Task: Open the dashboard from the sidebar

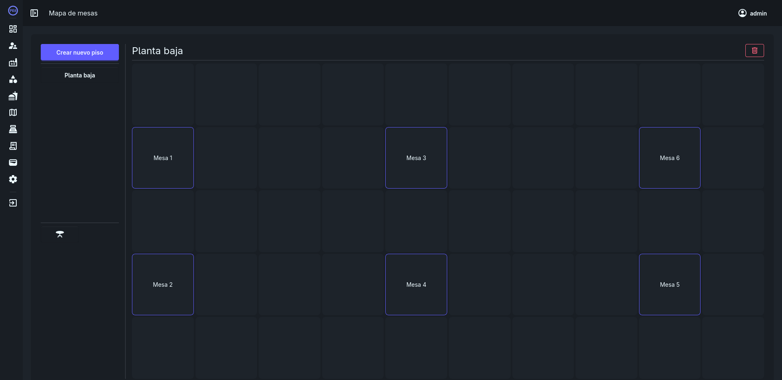Action: point(13,29)
